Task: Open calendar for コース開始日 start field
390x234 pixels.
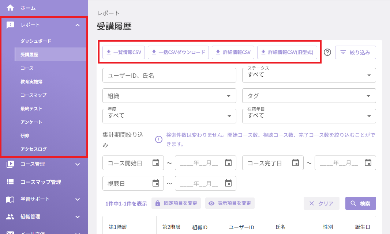Action: 156,163
